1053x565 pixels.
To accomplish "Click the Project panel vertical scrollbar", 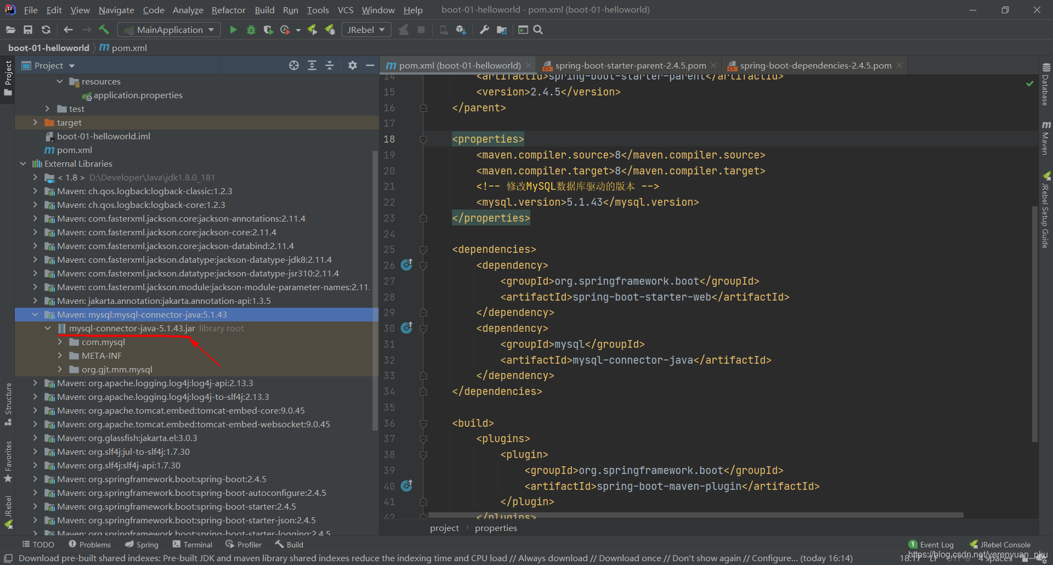I will (x=375, y=291).
